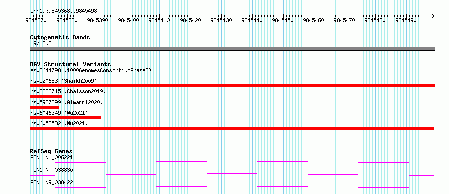This screenshot has height=194, width=449.
Task: Click the thick red nsv520683 variant bar
Action: (x=232, y=86)
